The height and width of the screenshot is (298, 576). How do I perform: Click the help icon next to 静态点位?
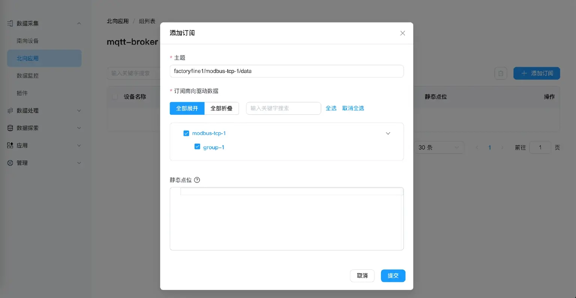pyautogui.click(x=197, y=180)
